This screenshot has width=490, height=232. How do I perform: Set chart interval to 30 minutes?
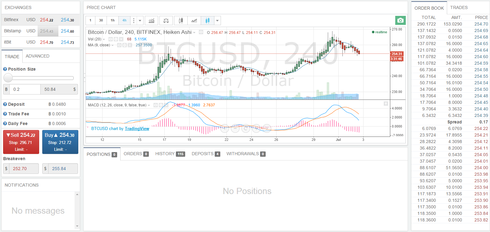point(101,21)
